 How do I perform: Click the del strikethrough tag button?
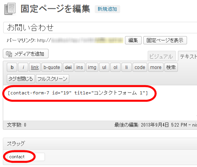coord(68,67)
